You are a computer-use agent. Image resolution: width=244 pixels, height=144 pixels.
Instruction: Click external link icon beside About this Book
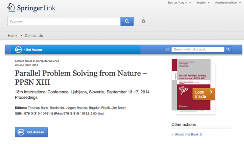(x=201, y=134)
